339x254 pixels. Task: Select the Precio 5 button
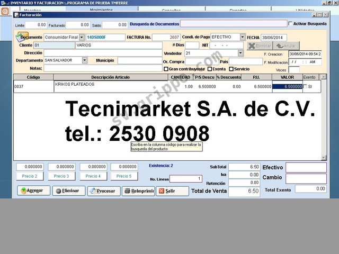124,176
